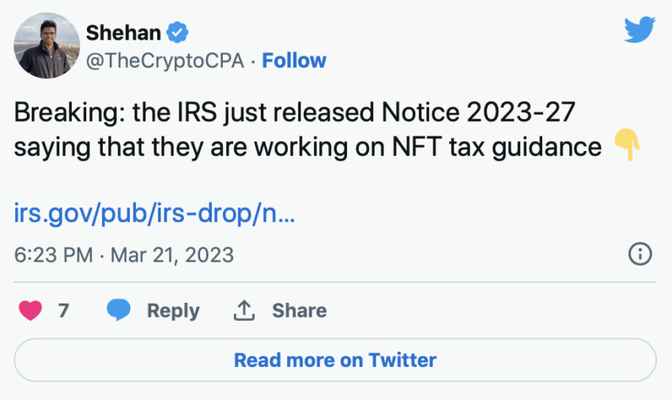Click the words NFT tax guidance
Screen dimensions: 672x400
[518, 146]
